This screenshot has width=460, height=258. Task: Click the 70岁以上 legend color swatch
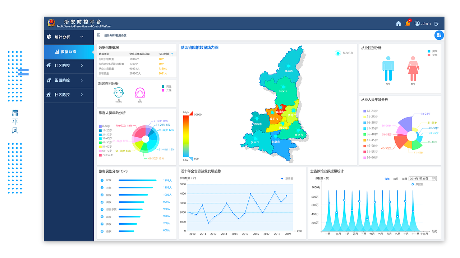pyautogui.click(x=100, y=155)
